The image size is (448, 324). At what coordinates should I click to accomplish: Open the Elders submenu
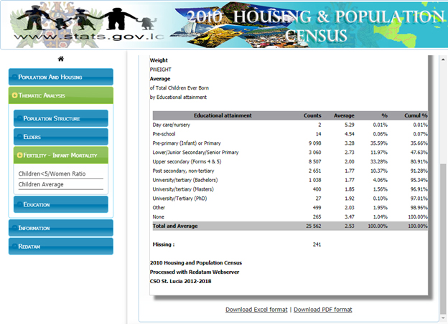point(61,137)
